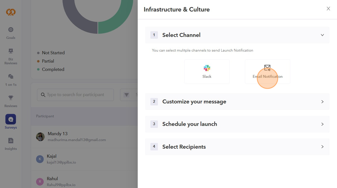Click the Participant column header
337x188 pixels.
45,116
